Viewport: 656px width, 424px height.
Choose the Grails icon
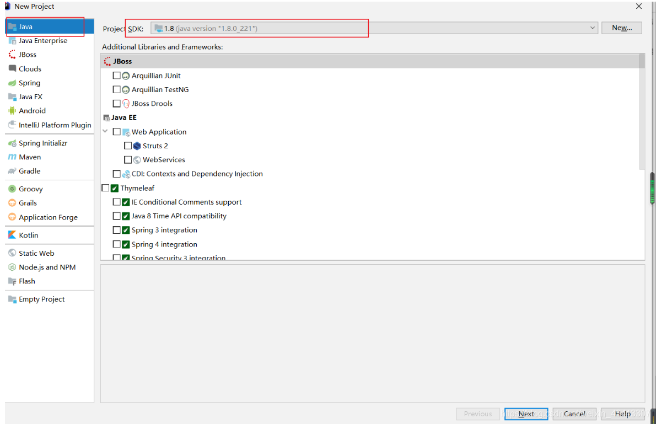(12, 203)
